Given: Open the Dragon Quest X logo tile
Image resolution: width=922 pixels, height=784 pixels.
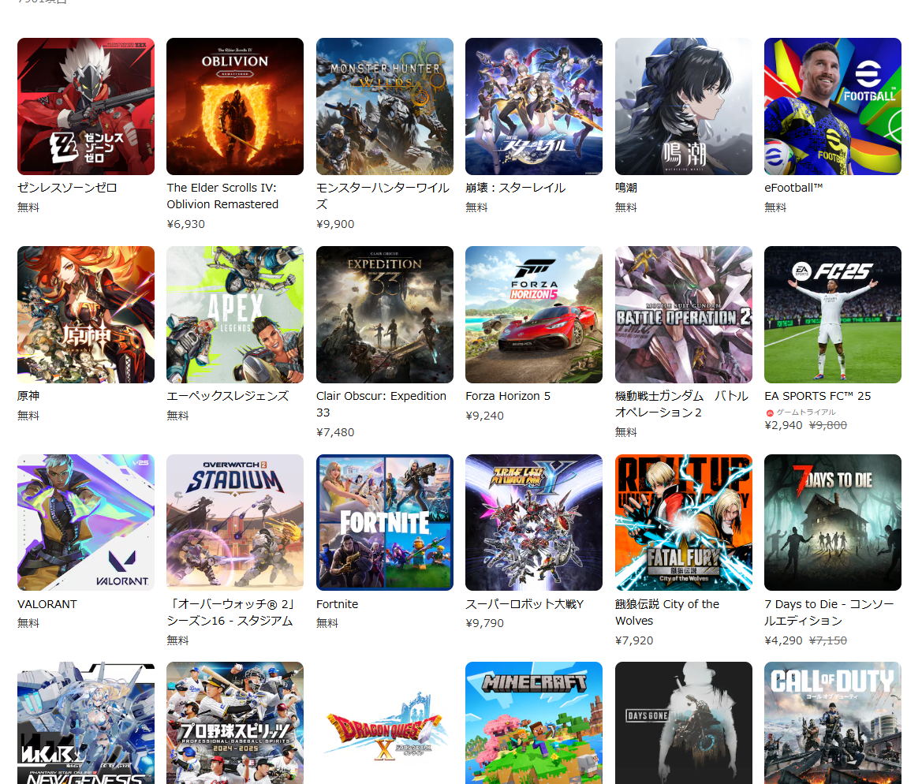Looking at the screenshot, I should point(385,722).
